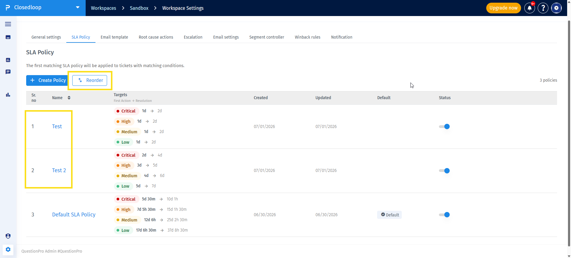Click the Create Policy button
Screen dimensions: 571x258
point(48,80)
